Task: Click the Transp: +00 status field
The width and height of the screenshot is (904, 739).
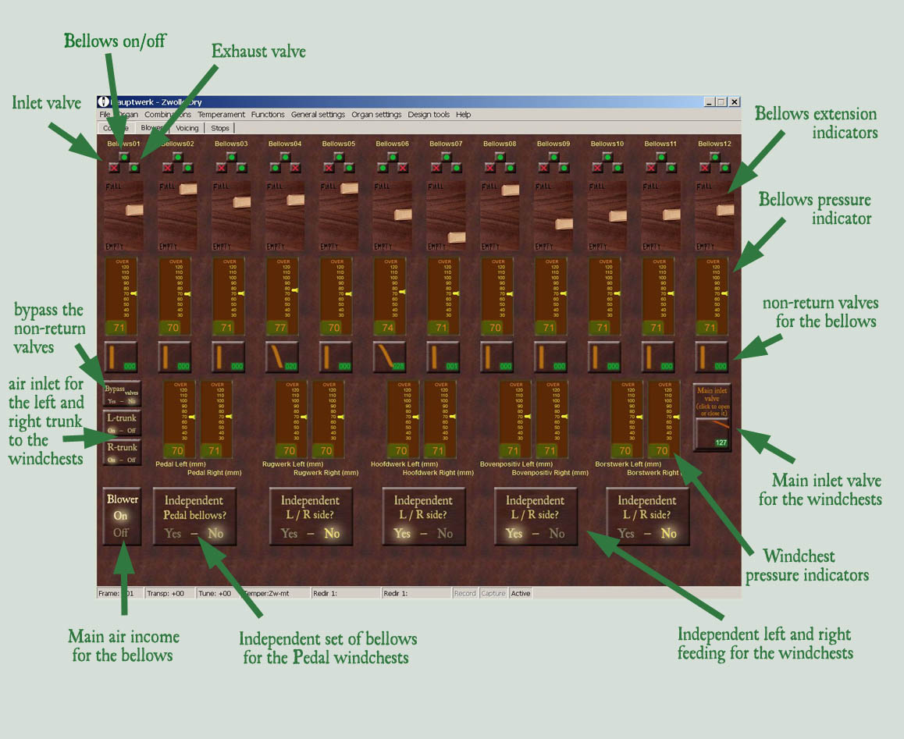Action: pyautogui.click(x=169, y=593)
